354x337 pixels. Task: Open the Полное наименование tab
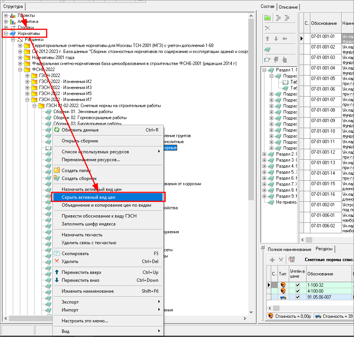tap(289, 249)
